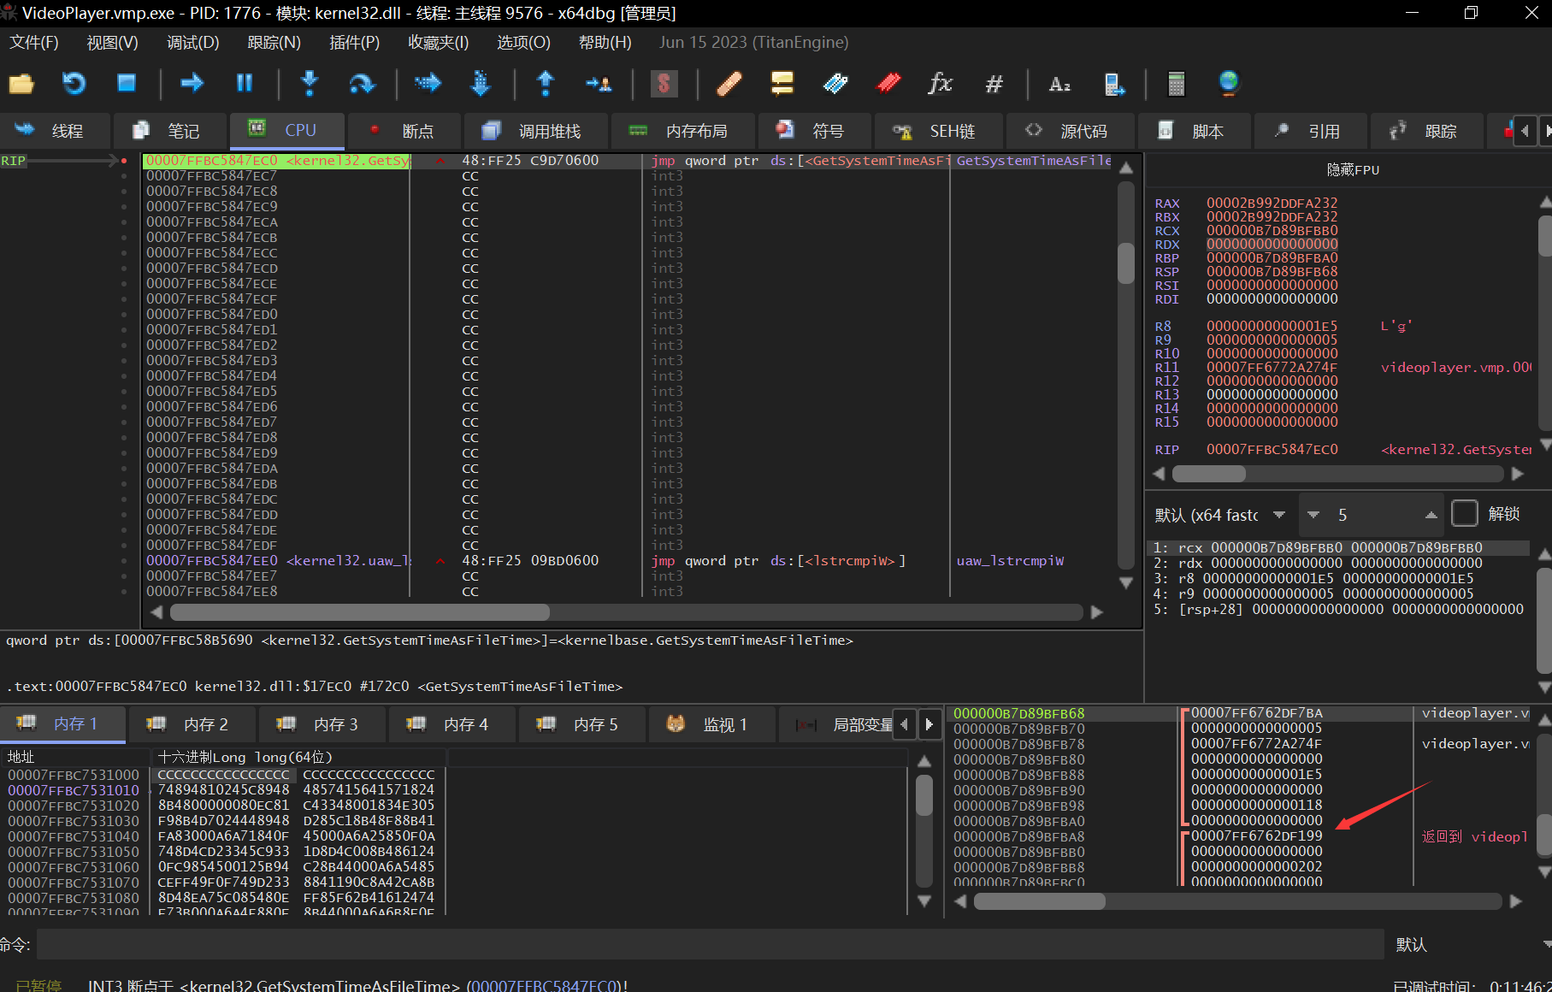Pause execution with the pause icon
This screenshot has width=1552, height=992.
click(x=245, y=83)
